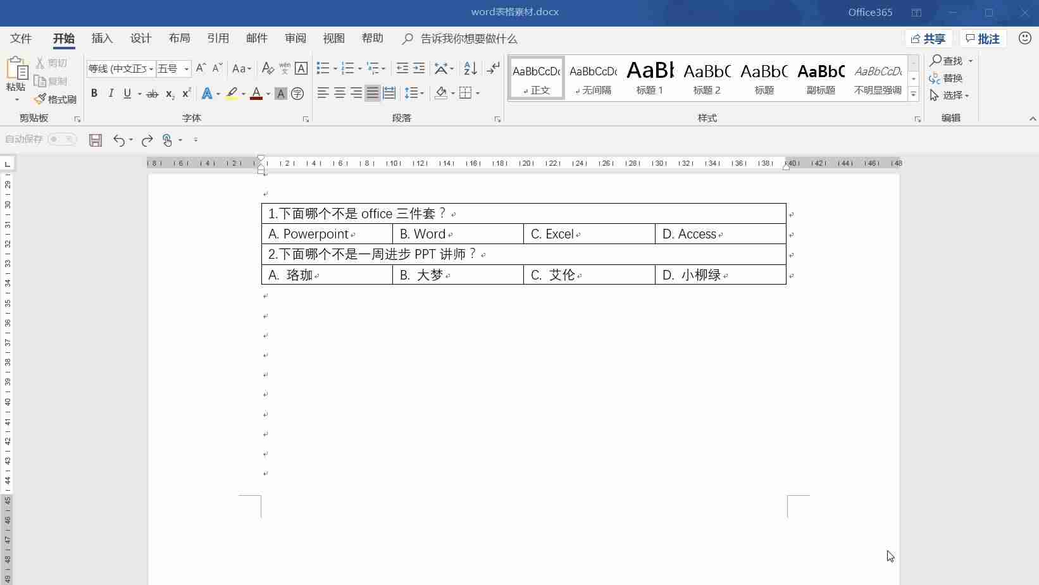Viewport: 1039px width, 585px height.
Task: Apply superscript formatting
Action: pos(186,94)
